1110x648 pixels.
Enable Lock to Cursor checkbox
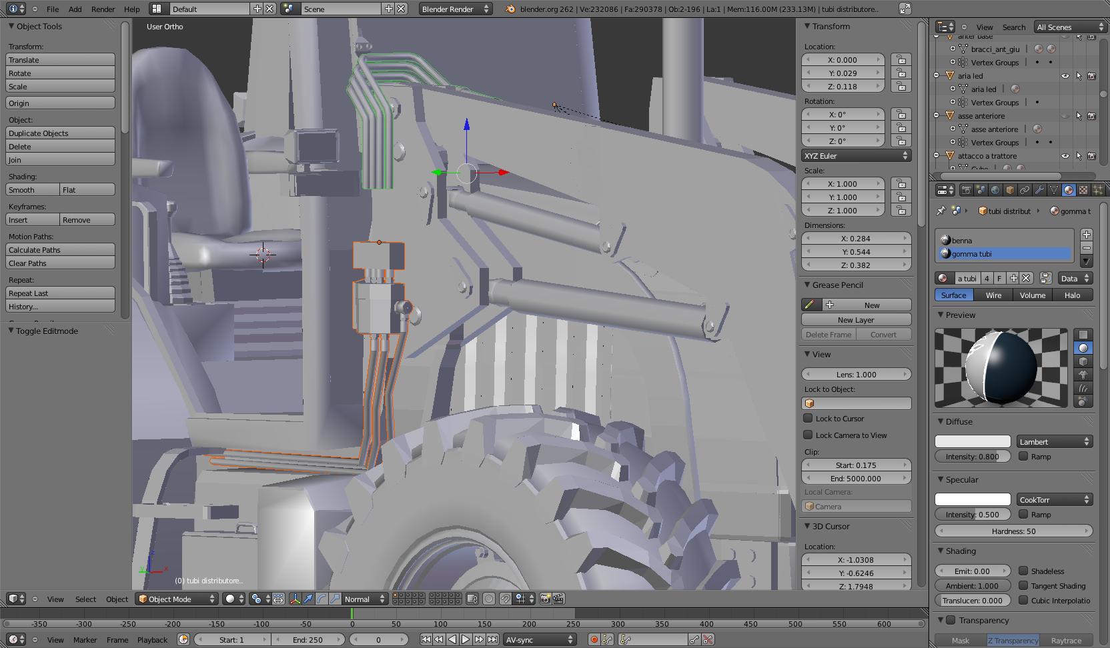click(808, 418)
